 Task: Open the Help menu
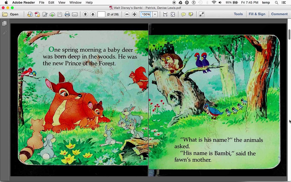[x=89, y=3]
